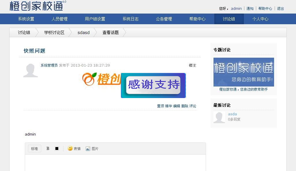Click the 查看话题 breadcrumb
296x171 pixels.
click(110, 33)
